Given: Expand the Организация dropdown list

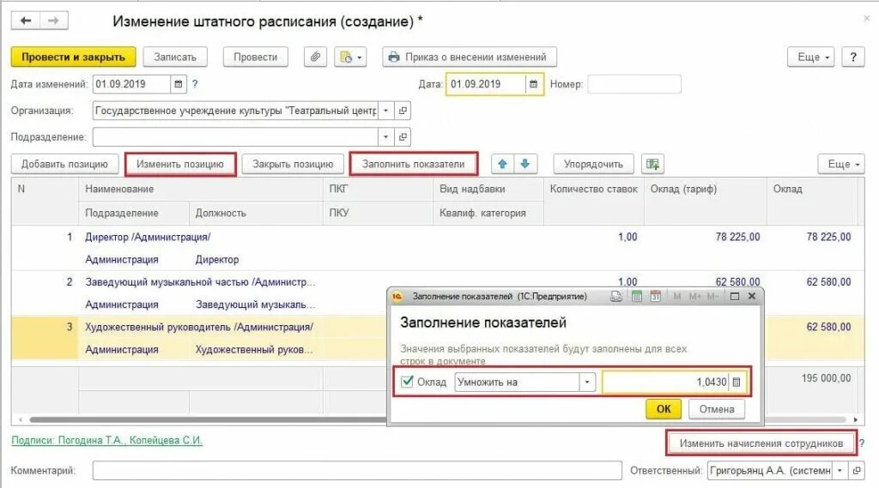Looking at the screenshot, I should pyautogui.click(x=385, y=111).
